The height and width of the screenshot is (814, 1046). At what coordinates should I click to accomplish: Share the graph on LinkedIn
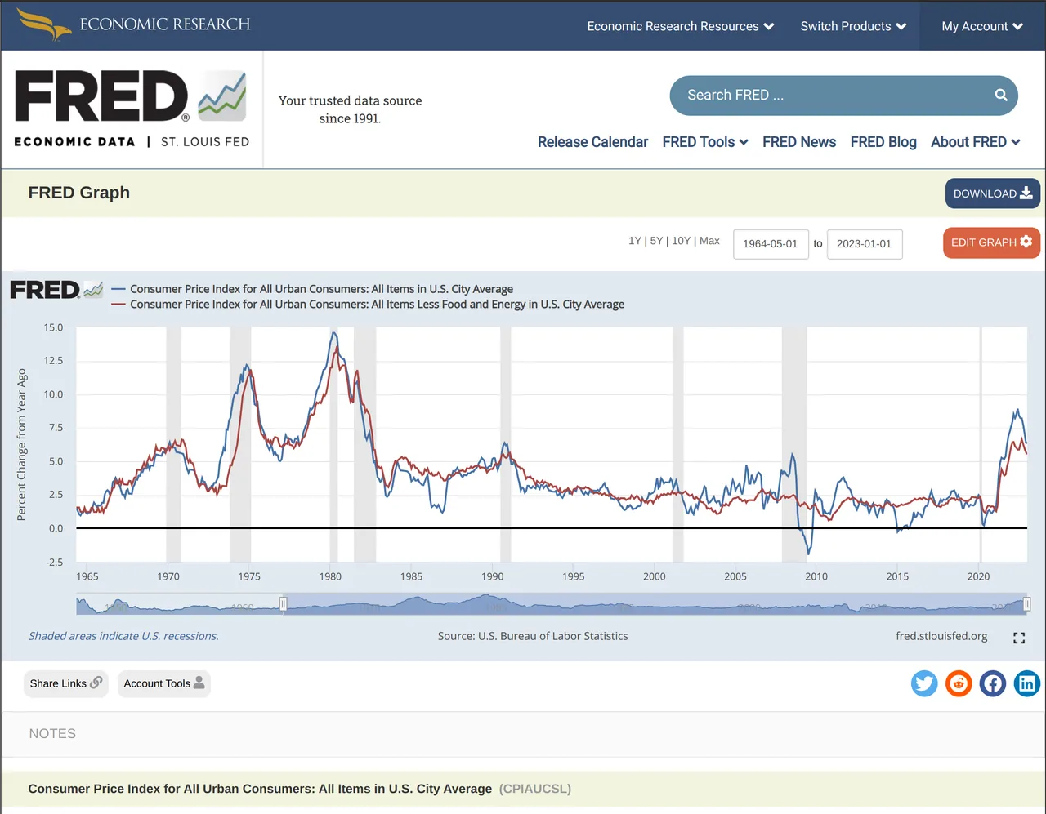(1027, 683)
